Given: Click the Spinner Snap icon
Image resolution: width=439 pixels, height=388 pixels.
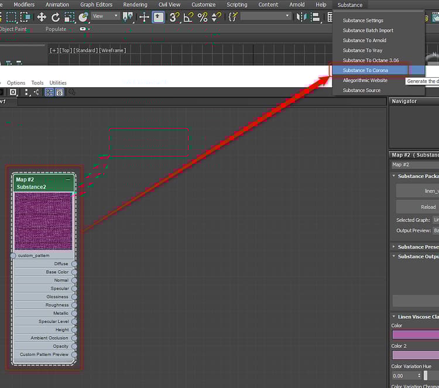Looking at the screenshot, I should [x=216, y=17].
